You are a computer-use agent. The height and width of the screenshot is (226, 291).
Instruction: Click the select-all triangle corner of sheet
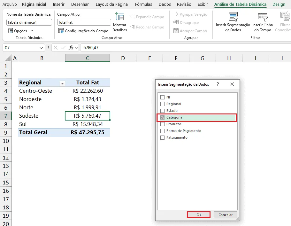(8, 58)
